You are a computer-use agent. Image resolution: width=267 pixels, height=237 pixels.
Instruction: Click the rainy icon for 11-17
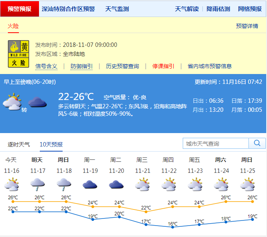[x=37, y=184]
